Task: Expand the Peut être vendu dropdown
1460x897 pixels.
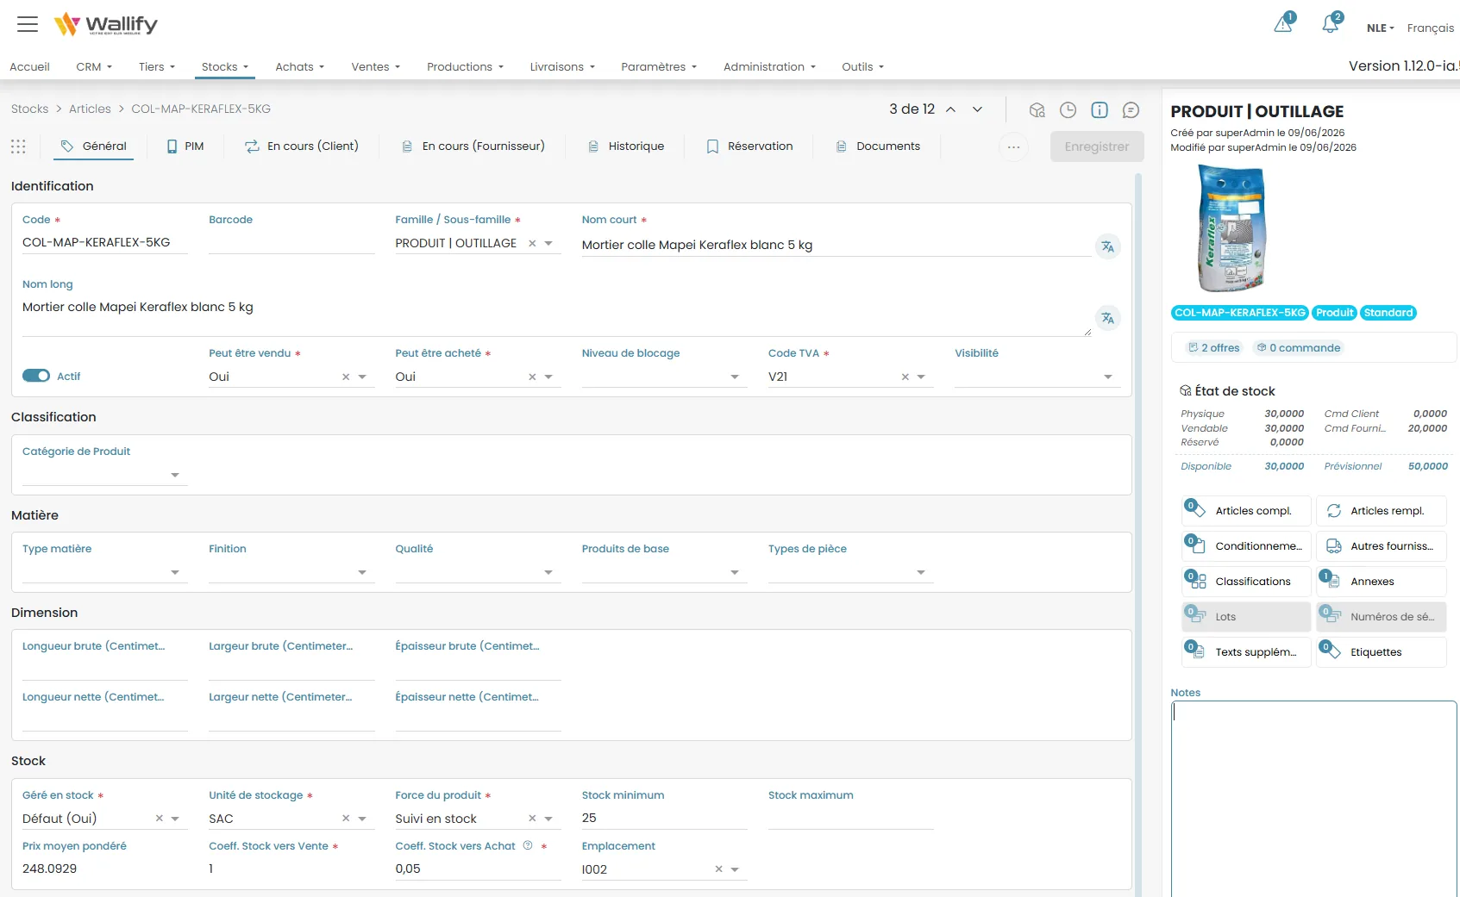Action: pyautogui.click(x=362, y=377)
